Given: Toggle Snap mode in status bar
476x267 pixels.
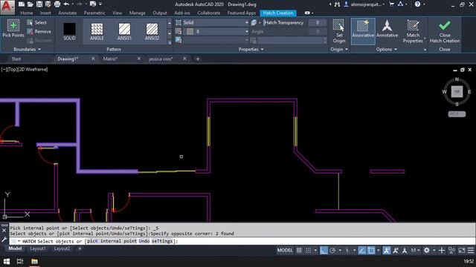Looking at the screenshot, I should (x=308, y=251).
